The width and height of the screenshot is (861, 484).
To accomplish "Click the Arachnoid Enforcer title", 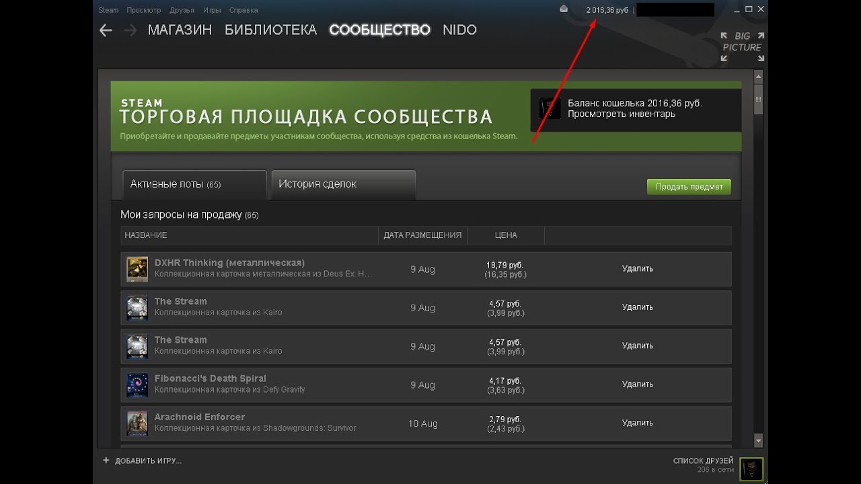I will click(x=200, y=417).
